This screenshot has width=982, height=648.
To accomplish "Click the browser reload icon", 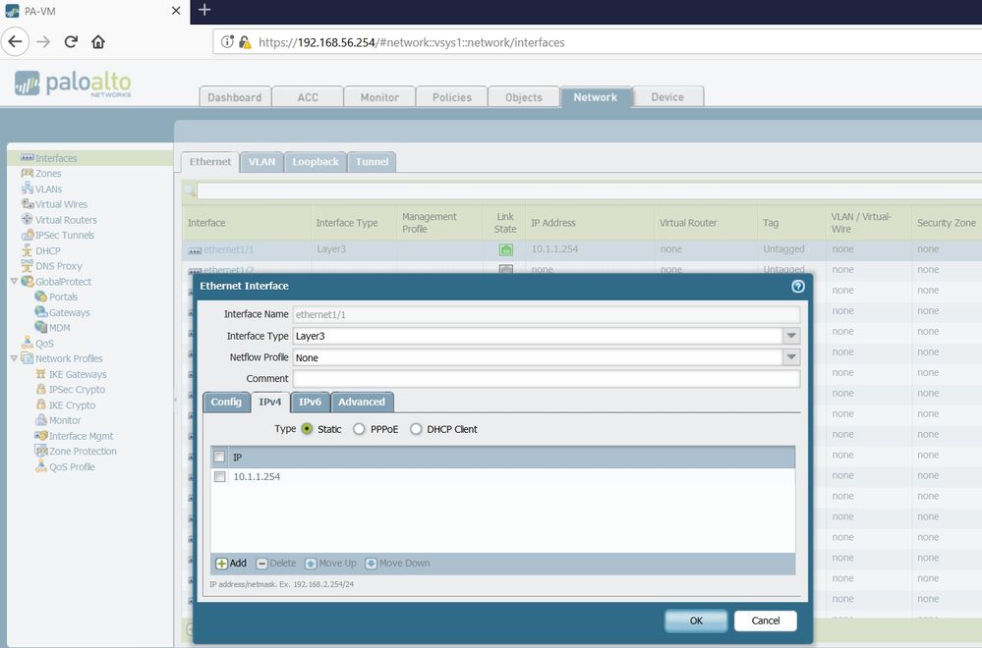I will pyautogui.click(x=71, y=42).
